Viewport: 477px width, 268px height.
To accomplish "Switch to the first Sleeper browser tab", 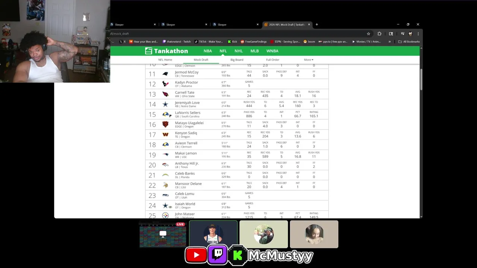I will (x=133, y=25).
